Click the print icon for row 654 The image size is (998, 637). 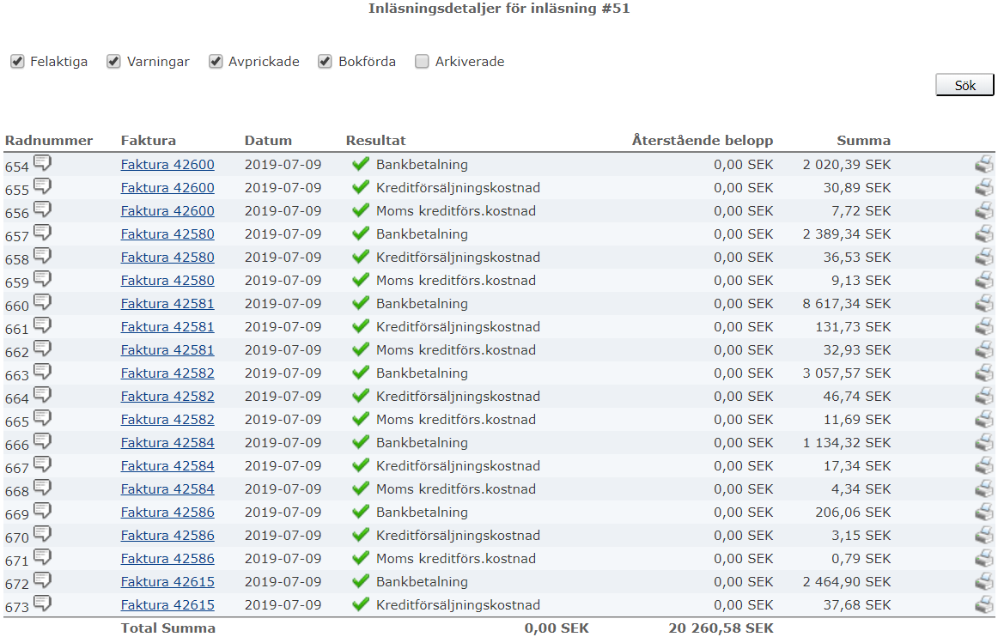(983, 165)
